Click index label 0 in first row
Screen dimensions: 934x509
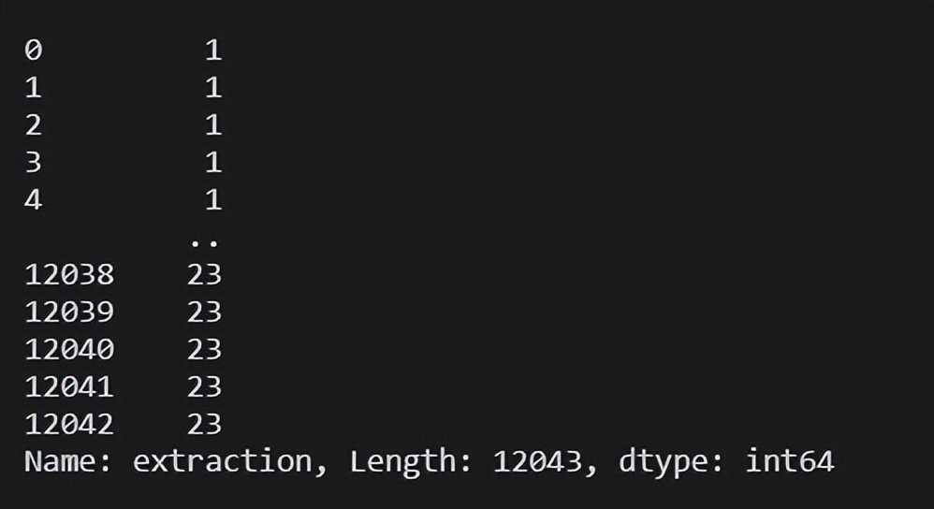tap(34, 50)
